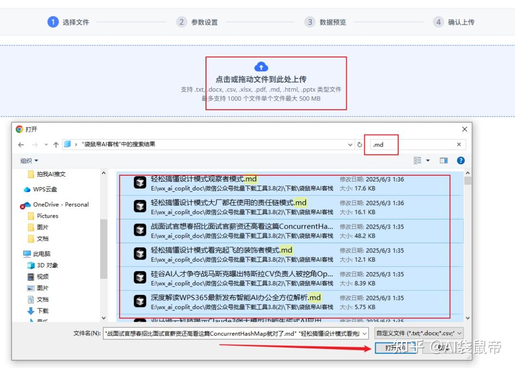
Task: Select WPS云盘 in sidebar
Action: click(x=41, y=189)
